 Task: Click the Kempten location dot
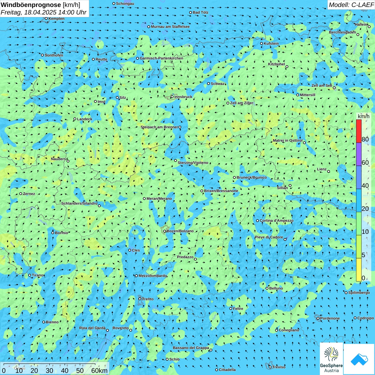coord(46,18)
